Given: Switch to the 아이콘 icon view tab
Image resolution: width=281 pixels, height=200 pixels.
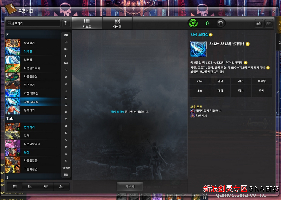Looking at the screenshot, I should pyautogui.click(x=117, y=23).
